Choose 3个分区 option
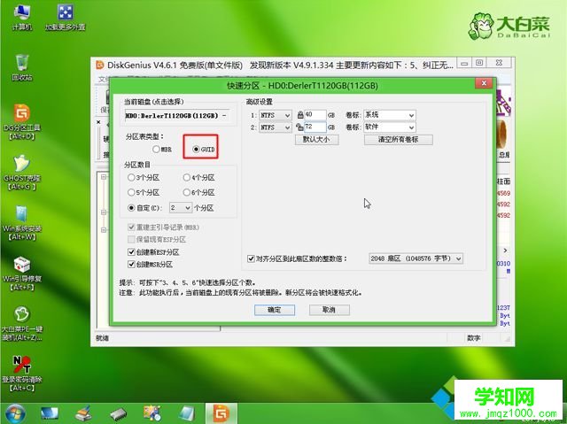Viewport: 567px width, 424px height. pyautogui.click(x=144, y=178)
